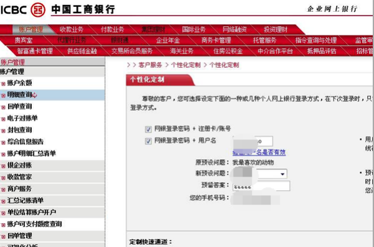The width and height of the screenshot is (374, 247).
Task: Click the red arrow icon after 明细查询
Action: pos(34,95)
